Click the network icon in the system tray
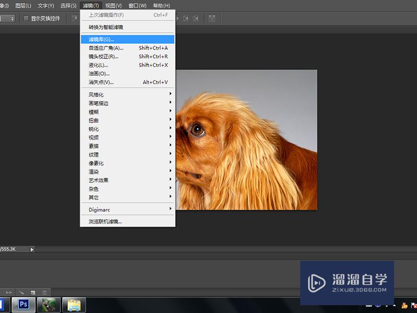The image size is (417, 313). (x=413, y=306)
